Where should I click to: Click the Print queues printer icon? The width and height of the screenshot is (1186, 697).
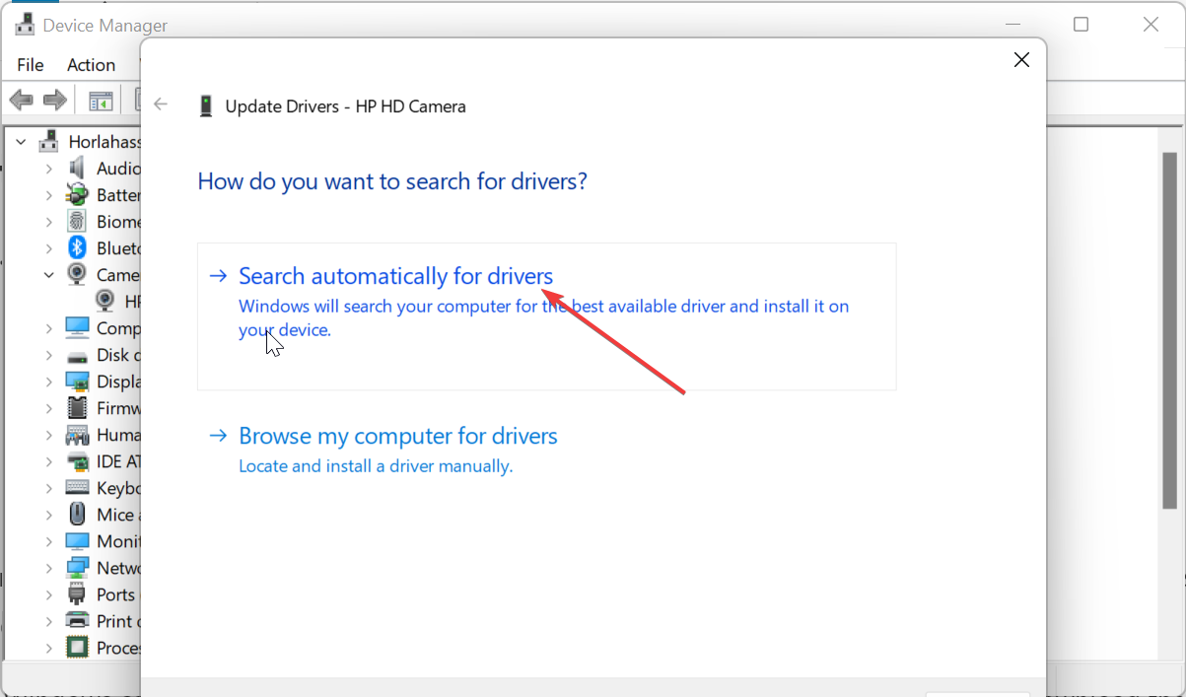click(x=77, y=621)
